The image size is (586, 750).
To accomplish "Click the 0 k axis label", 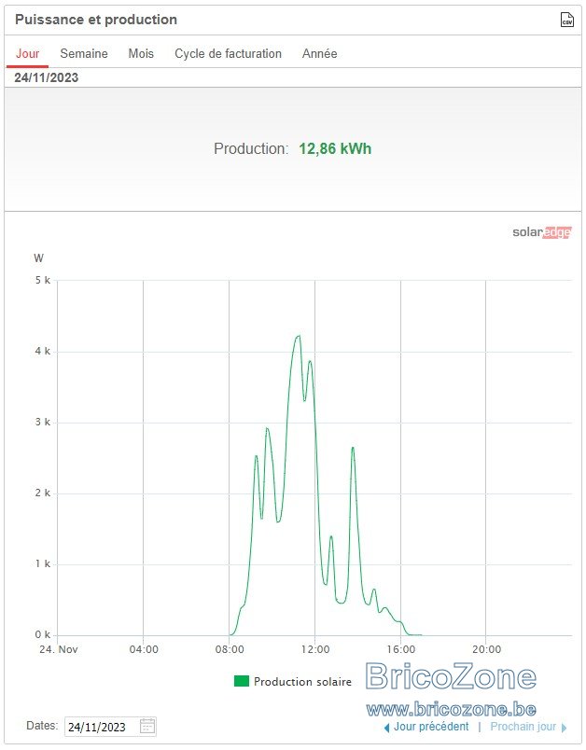I will [x=43, y=634].
